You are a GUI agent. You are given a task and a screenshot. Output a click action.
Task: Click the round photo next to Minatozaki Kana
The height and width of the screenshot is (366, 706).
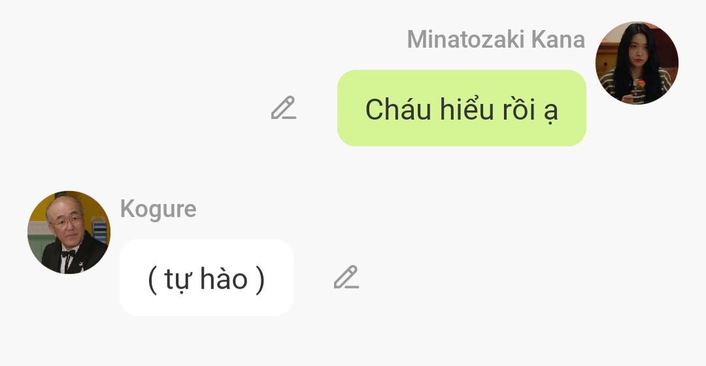point(637,63)
